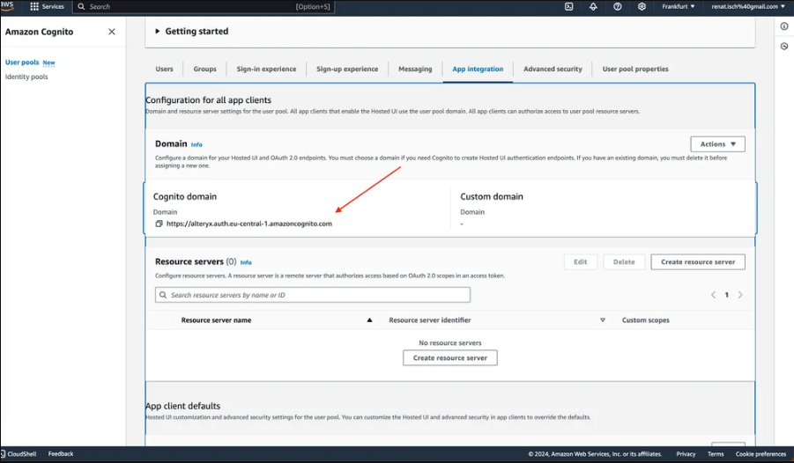Click the Delete resource server button
This screenshot has height=463, width=794.
(624, 262)
